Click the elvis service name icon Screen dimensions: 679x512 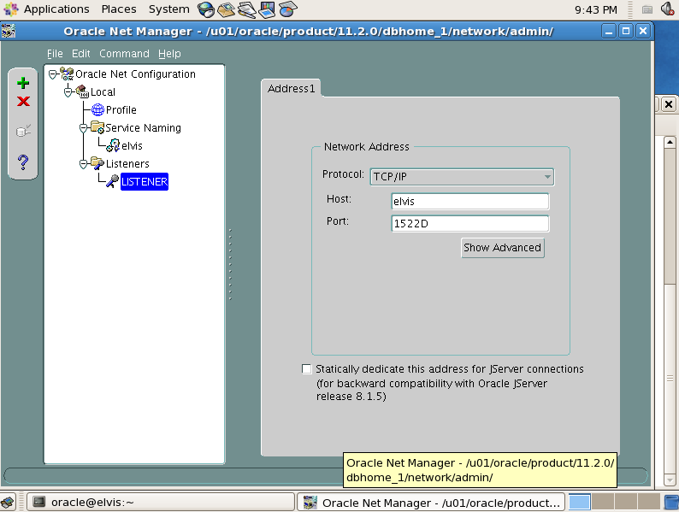coord(113,146)
